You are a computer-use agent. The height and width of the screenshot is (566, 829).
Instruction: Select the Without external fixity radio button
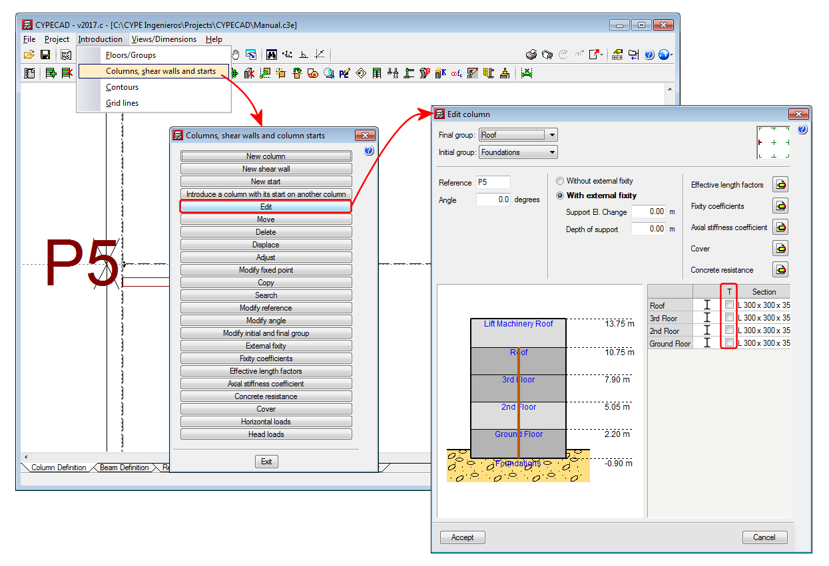(x=560, y=181)
